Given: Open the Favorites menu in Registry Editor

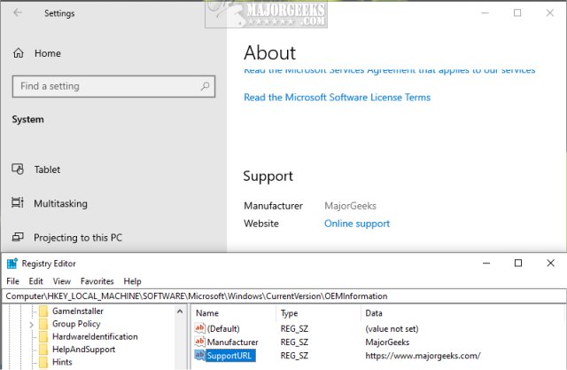Looking at the screenshot, I should [97, 281].
